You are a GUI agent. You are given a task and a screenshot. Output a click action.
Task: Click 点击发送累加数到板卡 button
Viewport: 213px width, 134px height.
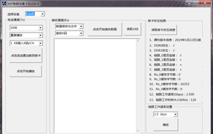[26, 55]
